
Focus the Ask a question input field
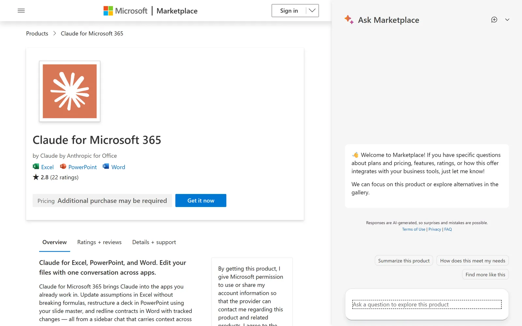(427, 304)
